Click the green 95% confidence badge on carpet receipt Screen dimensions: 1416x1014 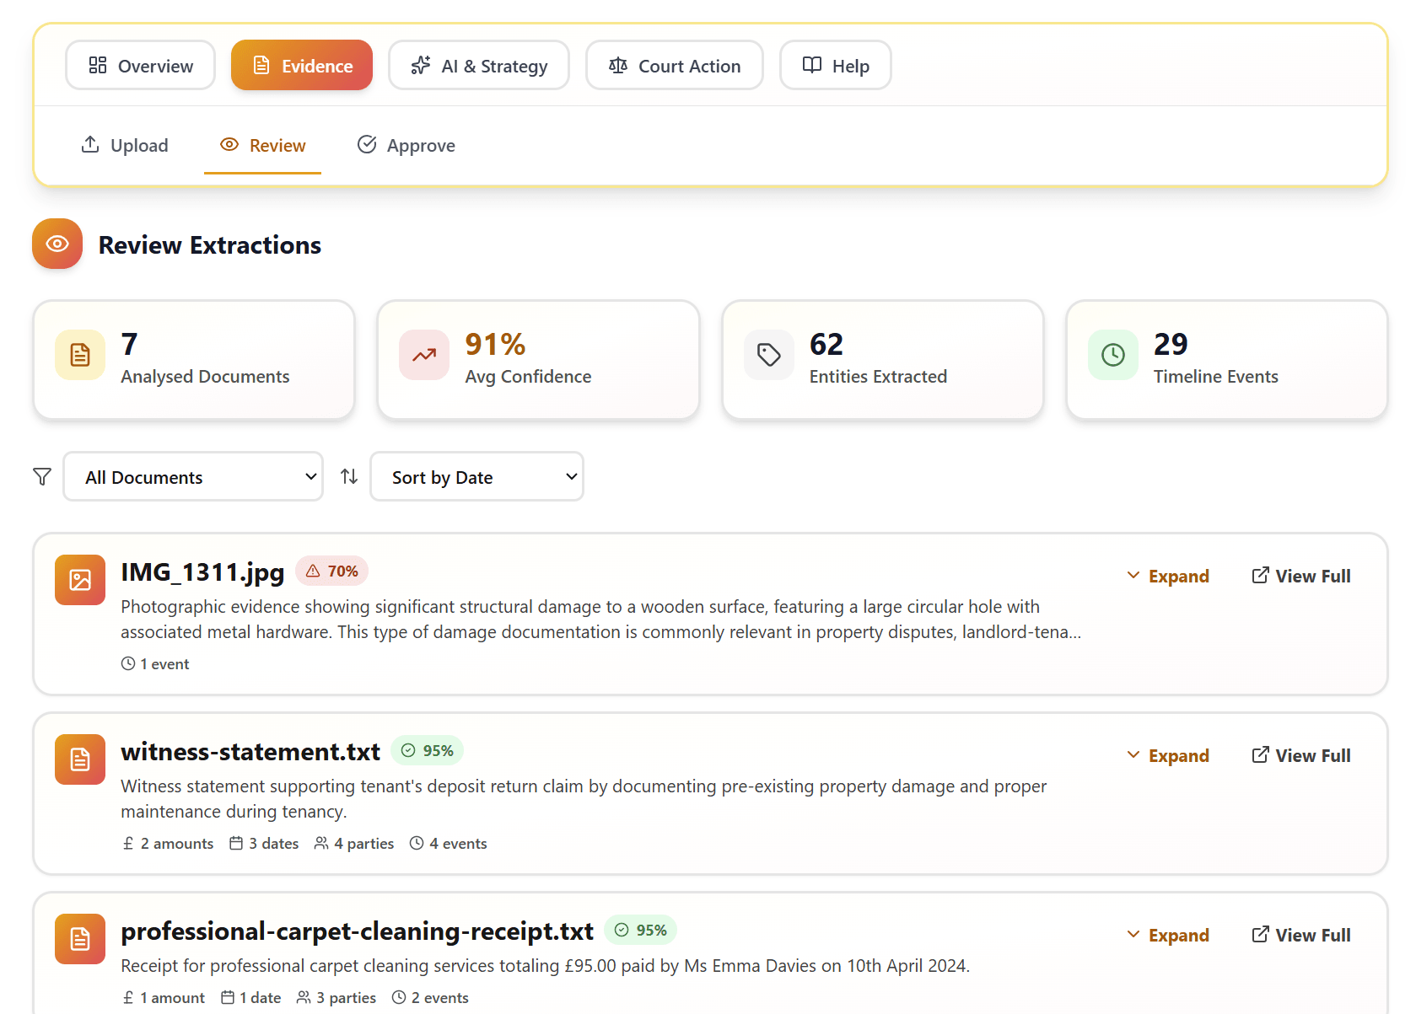(640, 930)
